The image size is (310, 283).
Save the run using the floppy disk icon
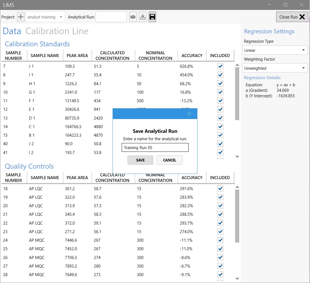click(x=152, y=17)
